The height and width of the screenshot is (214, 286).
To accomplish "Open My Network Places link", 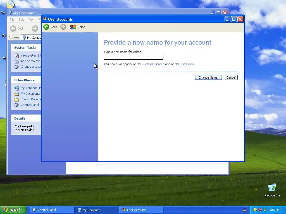I will (31, 88).
